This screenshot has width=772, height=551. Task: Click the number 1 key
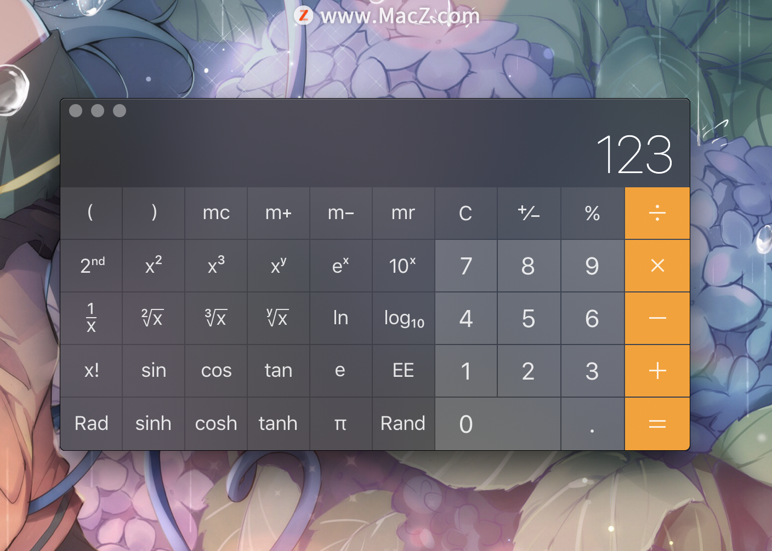466,371
